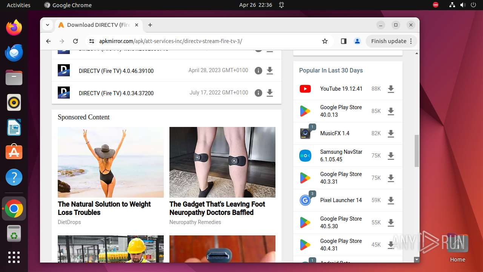
Task: Download Pixel Launcher 14 via arrow icon
Action: coord(391,201)
